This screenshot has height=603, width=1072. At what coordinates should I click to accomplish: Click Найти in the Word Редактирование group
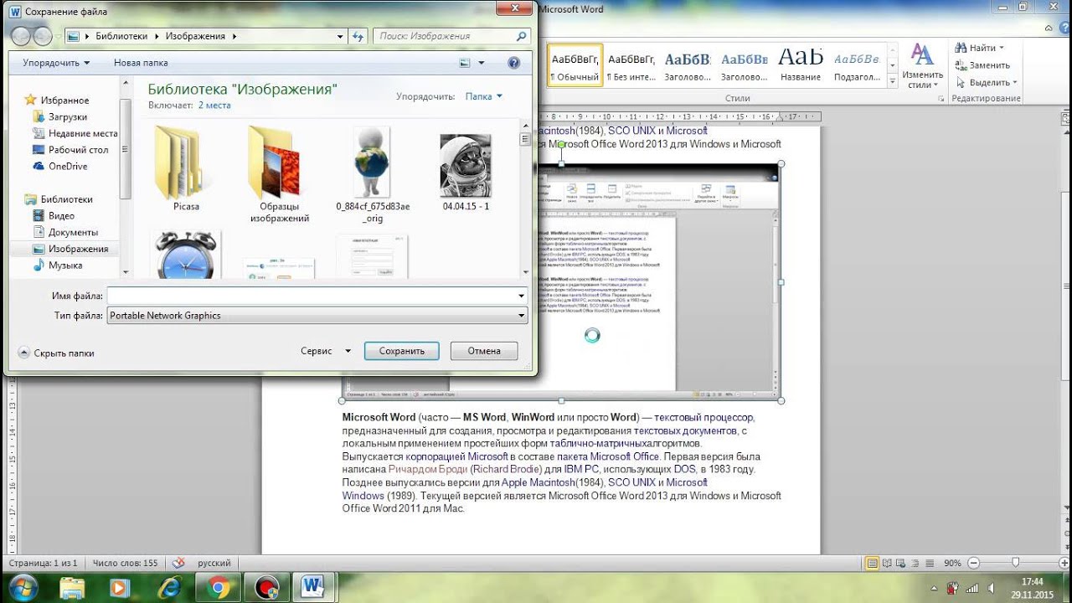point(978,49)
